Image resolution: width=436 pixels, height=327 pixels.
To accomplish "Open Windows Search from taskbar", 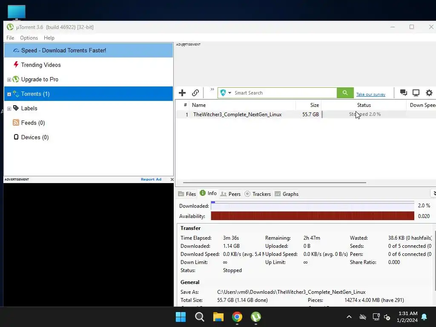I will point(200,317).
